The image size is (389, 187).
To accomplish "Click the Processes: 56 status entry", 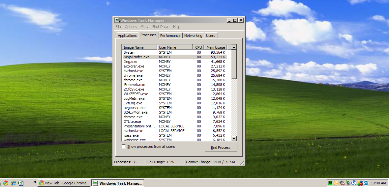I will pos(129,162).
